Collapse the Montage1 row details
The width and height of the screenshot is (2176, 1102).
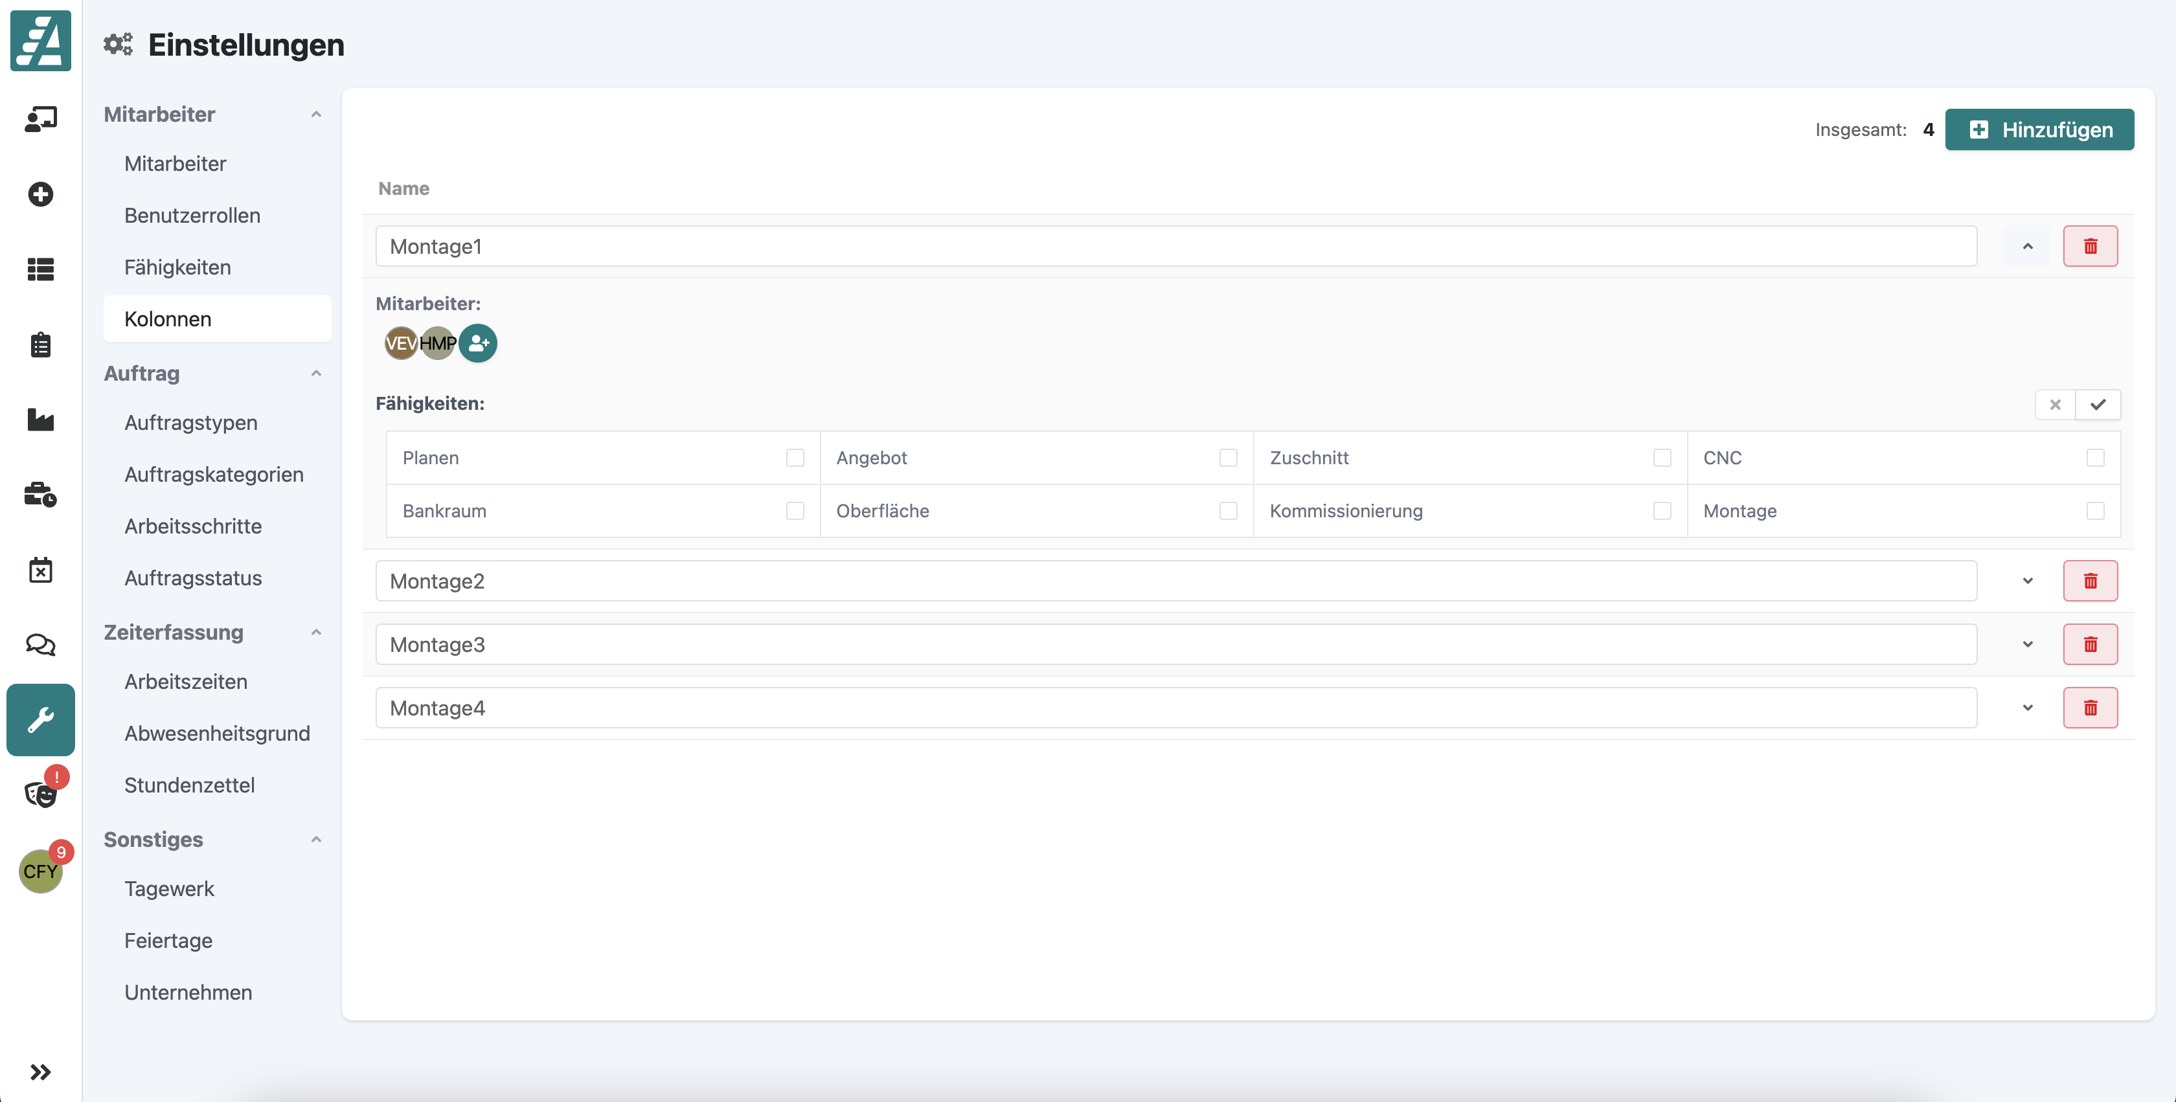click(2027, 247)
